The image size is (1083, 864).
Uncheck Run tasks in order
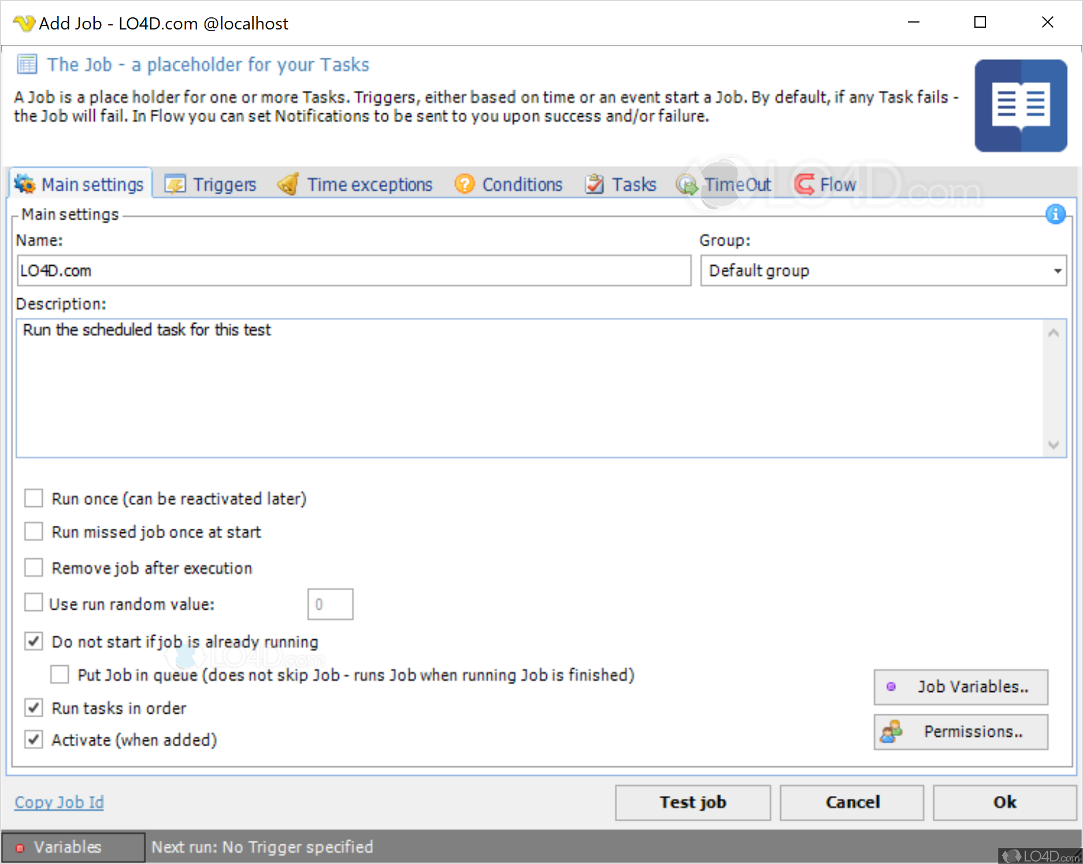(34, 707)
